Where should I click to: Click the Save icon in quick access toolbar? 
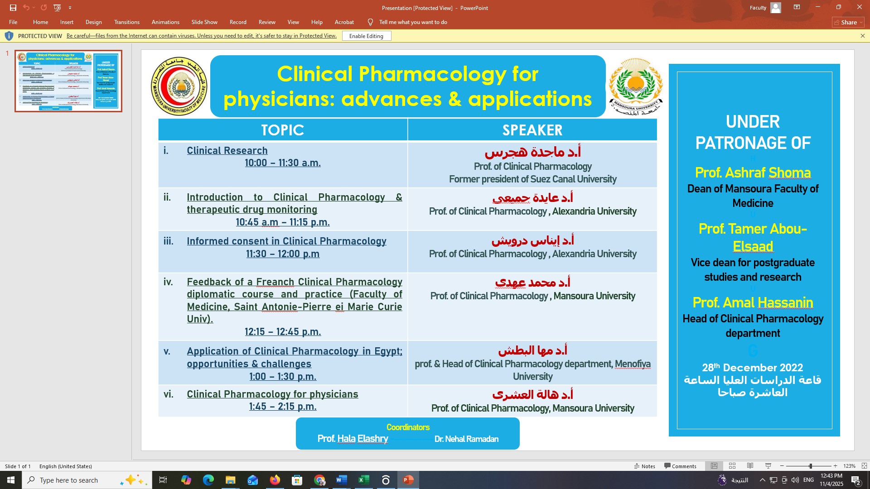tap(13, 8)
